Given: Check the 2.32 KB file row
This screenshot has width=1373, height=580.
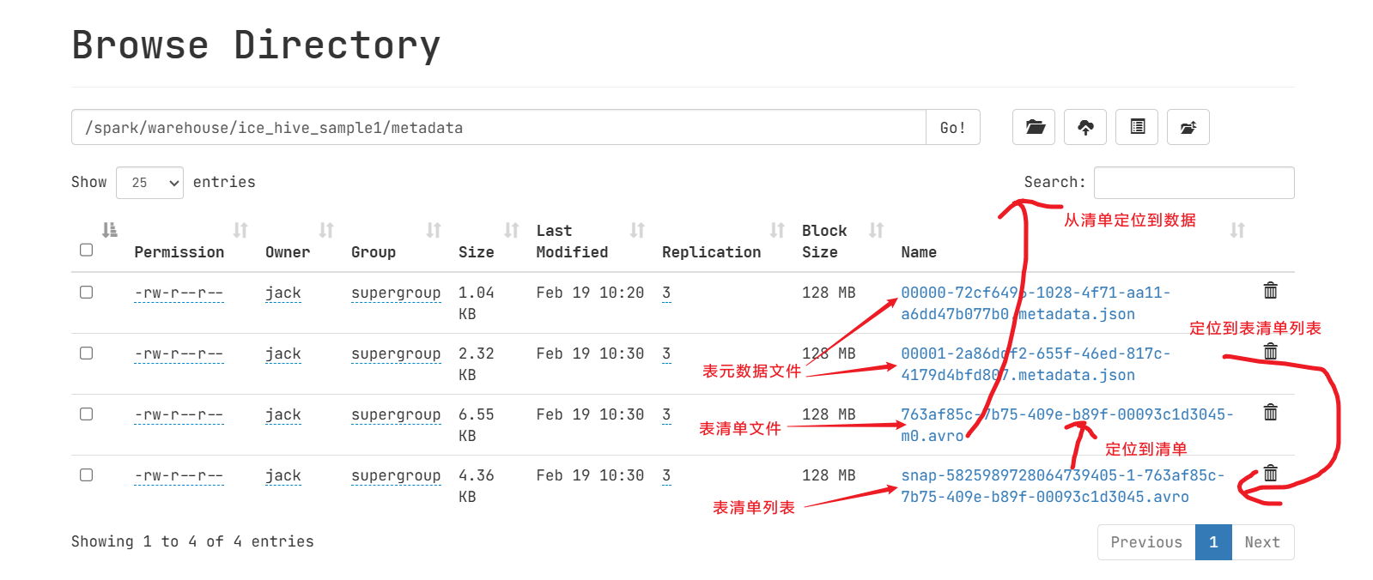Looking at the screenshot, I should click(x=86, y=353).
